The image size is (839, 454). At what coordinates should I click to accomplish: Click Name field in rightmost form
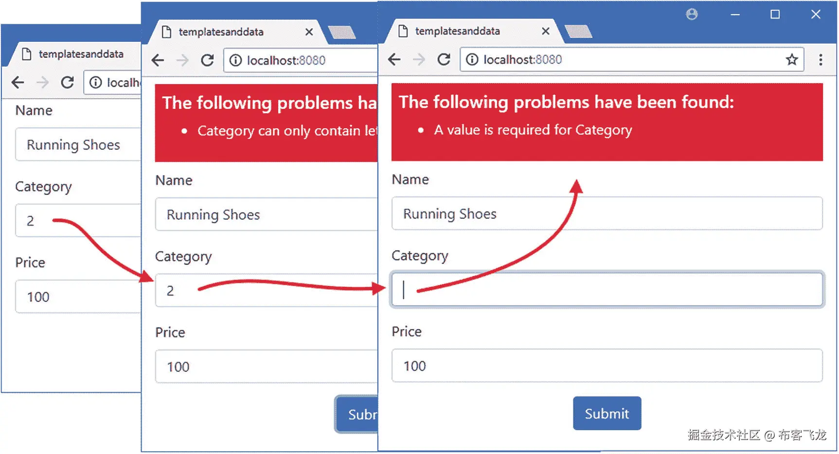[x=607, y=214]
